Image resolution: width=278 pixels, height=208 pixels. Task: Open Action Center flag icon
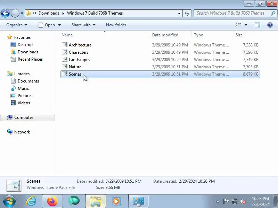point(226,201)
